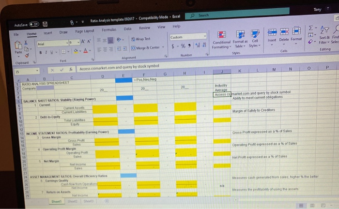Apply the Percent Style format
Viewport: 339px width, 209px height.
tap(183, 46)
